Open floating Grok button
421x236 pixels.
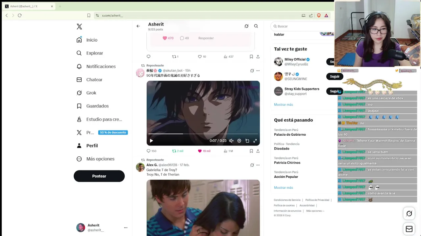(x=409, y=214)
